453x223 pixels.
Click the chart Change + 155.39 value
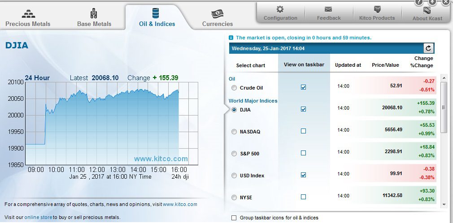click(166, 77)
